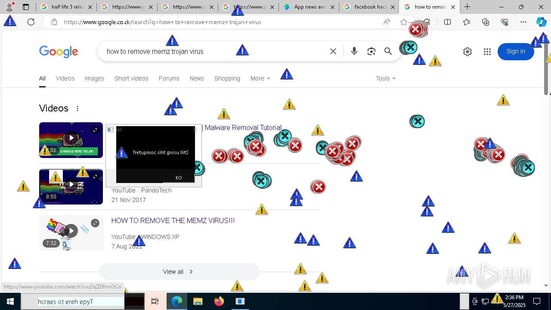This screenshot has height=310, width=551.
Task: Open Windows Start menu
Action: pyautogui.click(x=10, y=301)
